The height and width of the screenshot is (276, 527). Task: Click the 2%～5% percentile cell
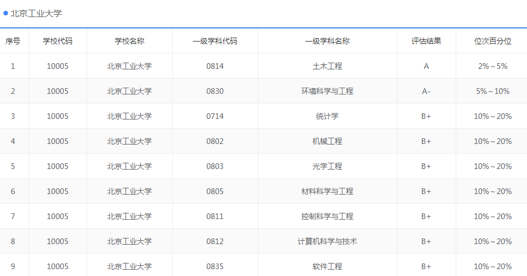coord(493,66)
